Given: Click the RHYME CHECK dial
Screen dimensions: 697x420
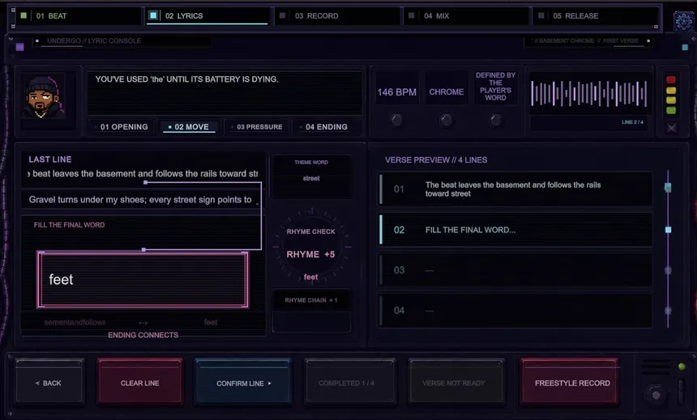Looking at the screenshot, I should 311,247.
